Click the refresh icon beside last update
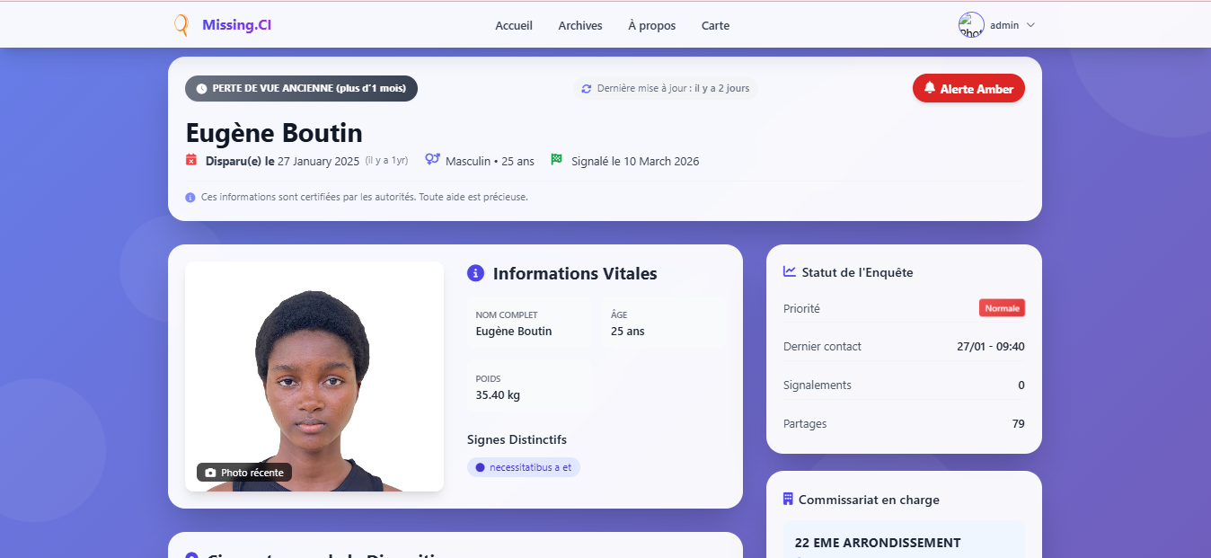Viewport: 1211px width, 558px height. (x=587, y=88)
